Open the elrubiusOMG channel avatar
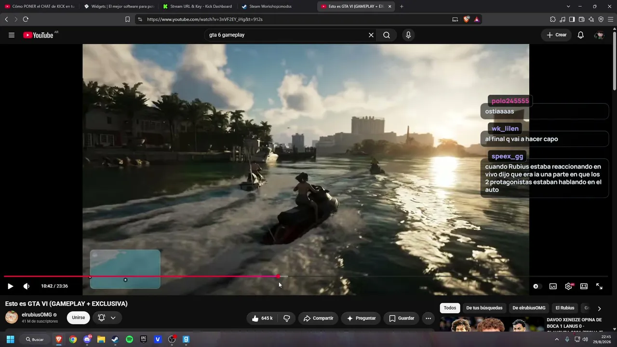Image resolution: width=617 pixels, height=347 pixels. (12, 318)
